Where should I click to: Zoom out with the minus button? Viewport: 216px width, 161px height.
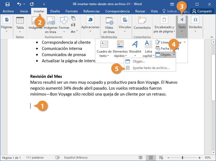(x=168, y=158)
